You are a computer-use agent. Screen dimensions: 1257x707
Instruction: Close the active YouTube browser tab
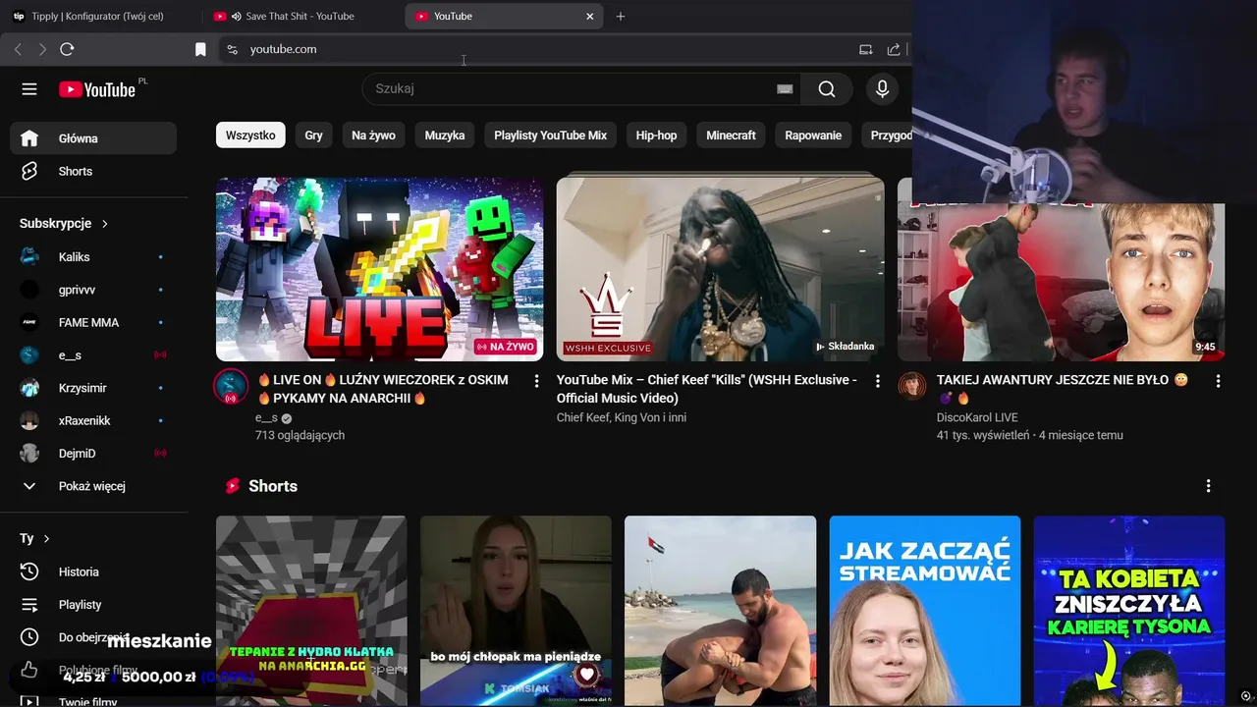pos(590,16)
